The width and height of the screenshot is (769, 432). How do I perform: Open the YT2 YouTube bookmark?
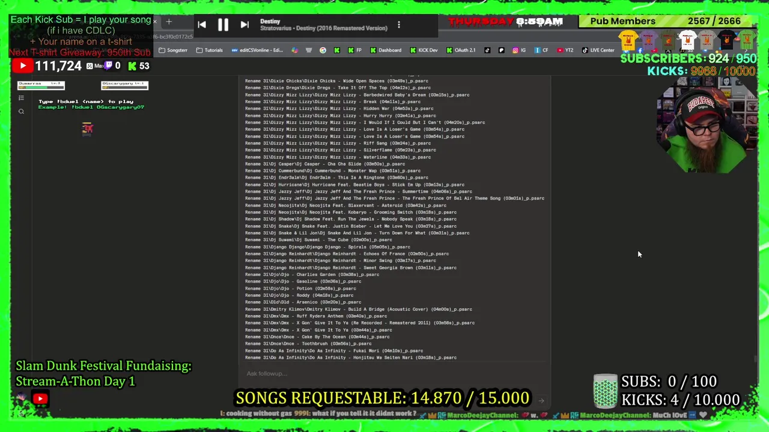(565, 50)
